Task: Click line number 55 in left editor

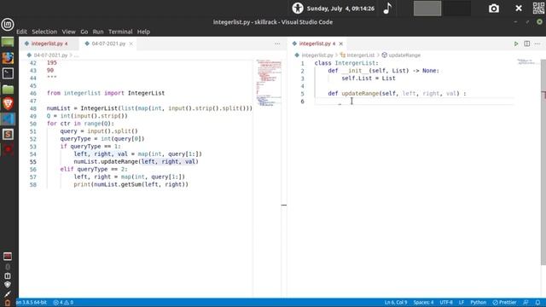Action: point(33,162)
